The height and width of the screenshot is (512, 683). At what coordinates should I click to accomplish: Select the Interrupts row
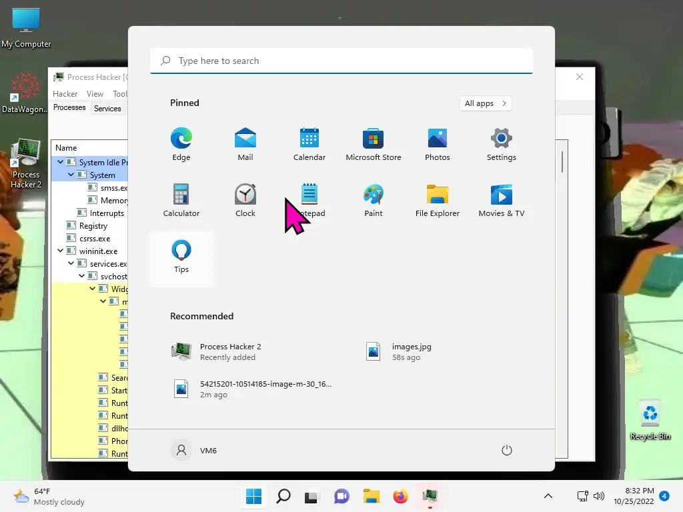(x=90, y=213)
